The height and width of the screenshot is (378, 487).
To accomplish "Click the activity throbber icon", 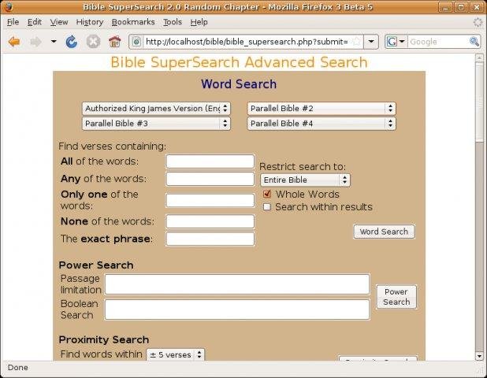I will pyautogui.click(x=478, y=22).
